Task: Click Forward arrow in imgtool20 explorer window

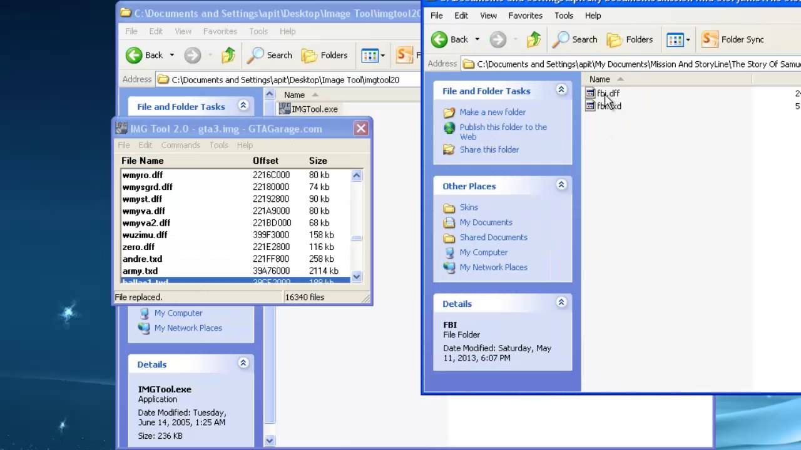Action: [x=193, y=55]
